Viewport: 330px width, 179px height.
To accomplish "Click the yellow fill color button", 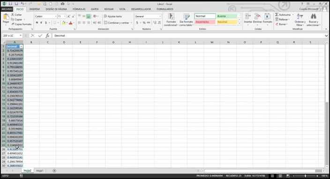I will click(64, 22).
